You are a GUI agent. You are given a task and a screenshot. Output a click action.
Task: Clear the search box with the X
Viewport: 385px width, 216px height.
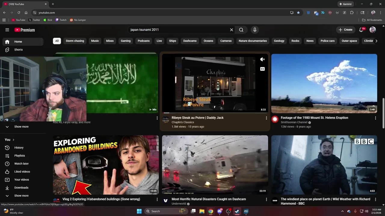tap(232, 30)
